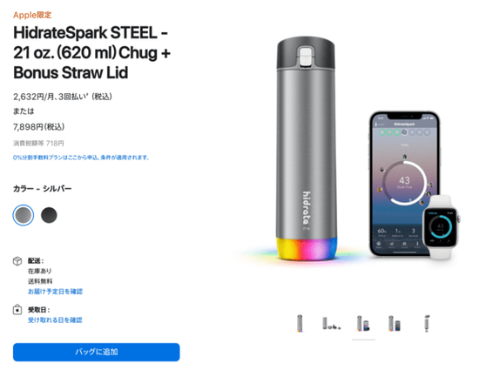The width and height of the screenshot is (479, 370).
Task: Click the blue バッグに追加 button
Action: (x=96, y=352)
